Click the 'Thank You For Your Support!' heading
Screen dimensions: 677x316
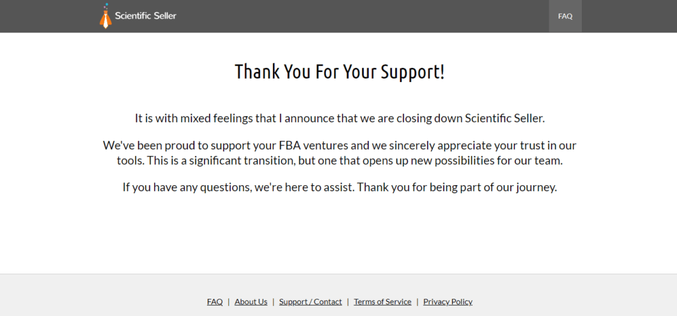339,71
